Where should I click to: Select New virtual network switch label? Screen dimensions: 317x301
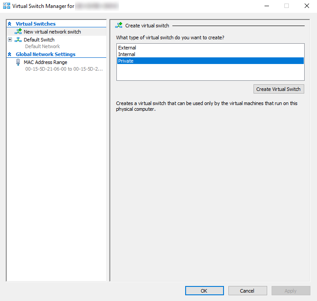pyautogui.click(x=52, y=32)
